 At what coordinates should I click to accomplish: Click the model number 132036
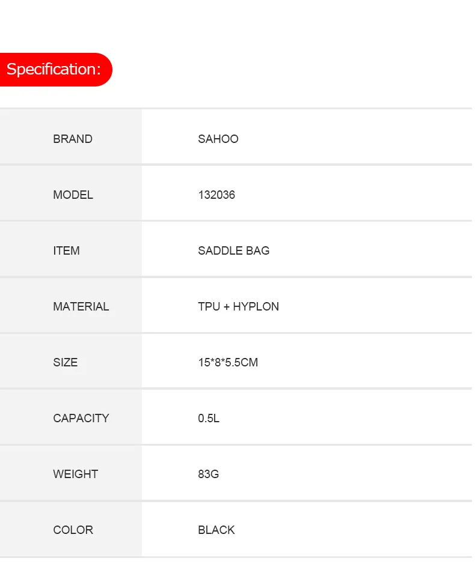(216, 195)
